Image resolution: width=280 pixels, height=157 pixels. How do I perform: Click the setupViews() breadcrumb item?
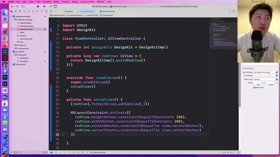[107, 15]
